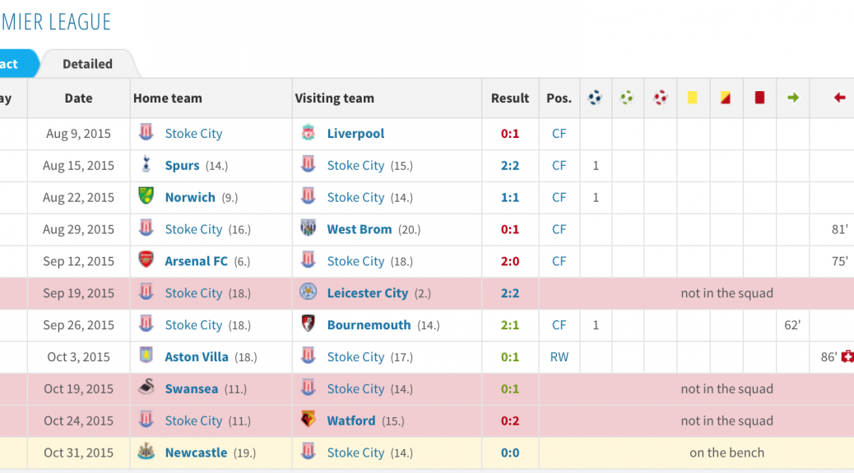Click the red card column icon
This screenshot has width=854, height=473.
[x=759, y=98]
